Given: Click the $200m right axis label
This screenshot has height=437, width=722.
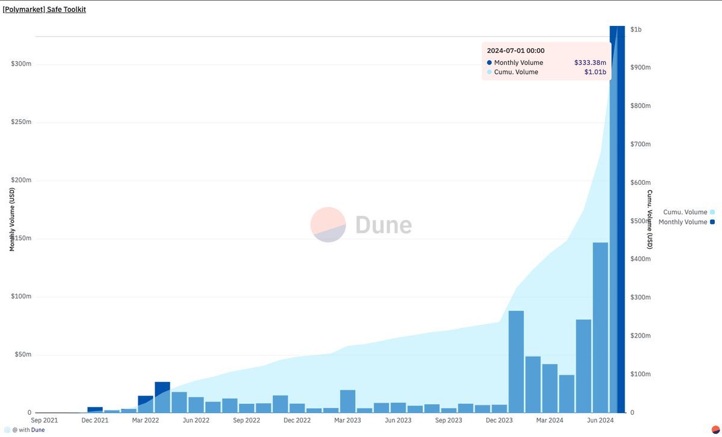Looking at the screenshot, I should pos(640,336).
